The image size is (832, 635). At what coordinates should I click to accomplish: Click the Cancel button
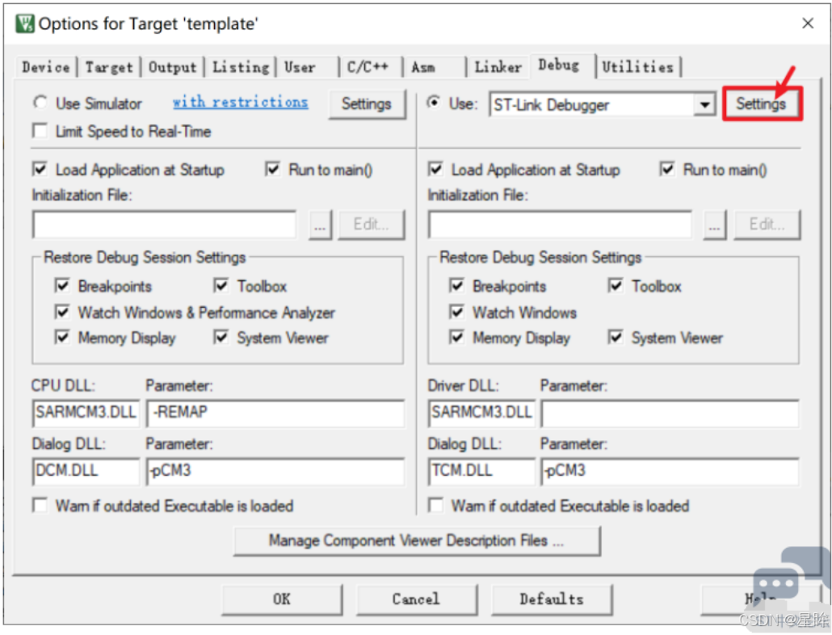[416, 599]
